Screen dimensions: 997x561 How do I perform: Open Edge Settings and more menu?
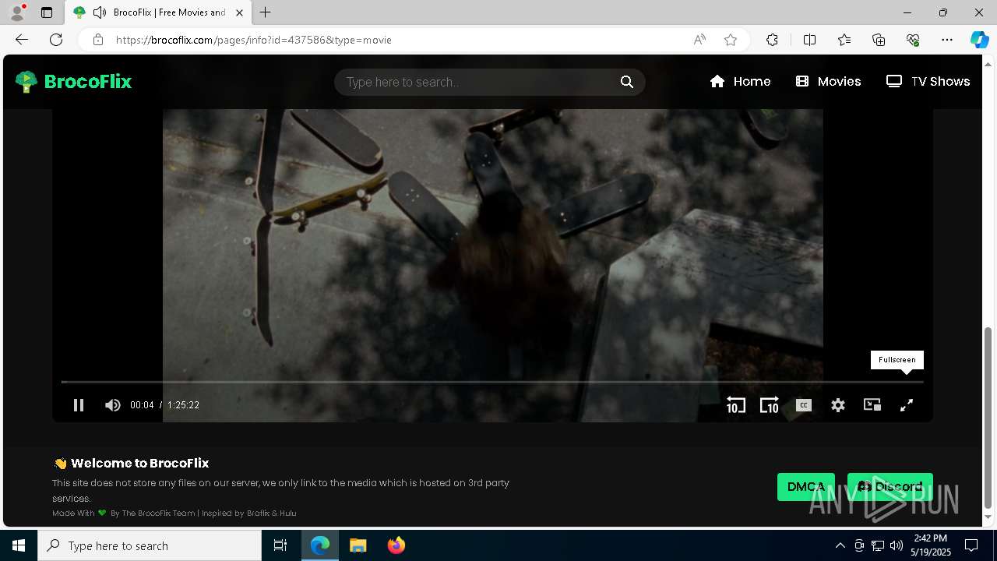[x=947, y=40]
